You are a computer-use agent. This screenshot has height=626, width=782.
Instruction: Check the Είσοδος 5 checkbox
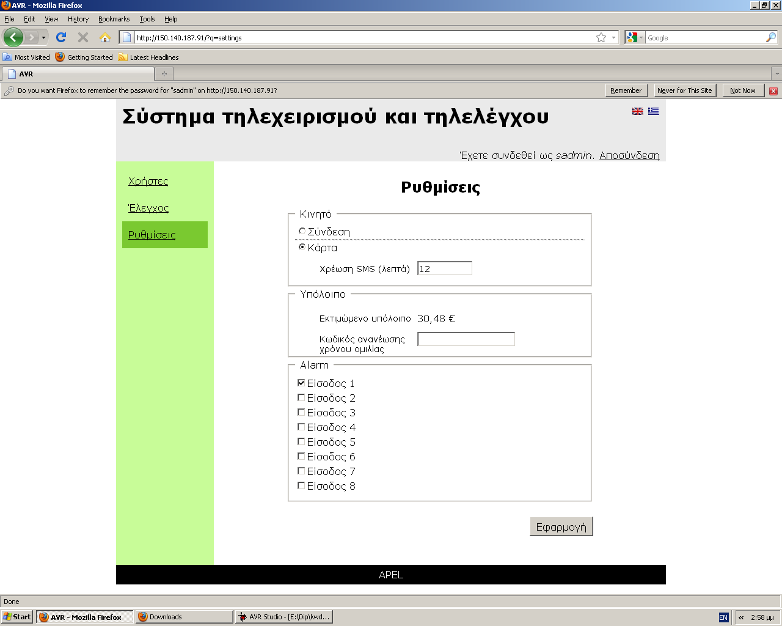tap(301, 441)
